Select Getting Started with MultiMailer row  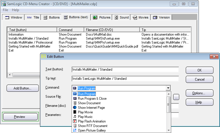coord(99,46)
